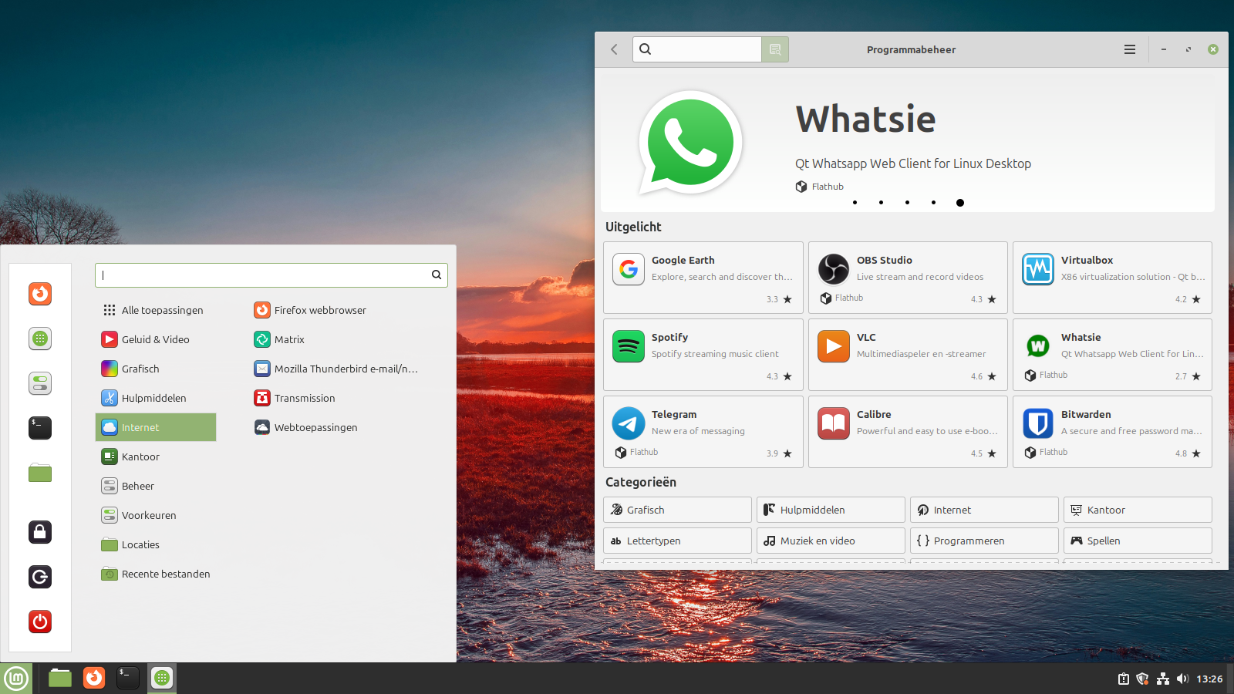Image resolution: width=1234 pixels, height=694 pixels.
Task: Open the Telegram featured app card
Action: point(703,432)
